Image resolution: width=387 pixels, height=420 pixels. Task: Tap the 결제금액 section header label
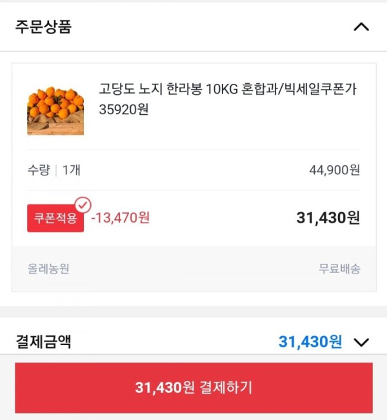(x=43, y=342)
